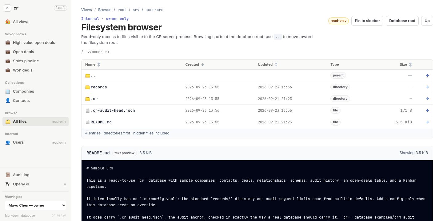Open the Contacts collection
This screenshot has width=443, height=221.
point(36,101)
